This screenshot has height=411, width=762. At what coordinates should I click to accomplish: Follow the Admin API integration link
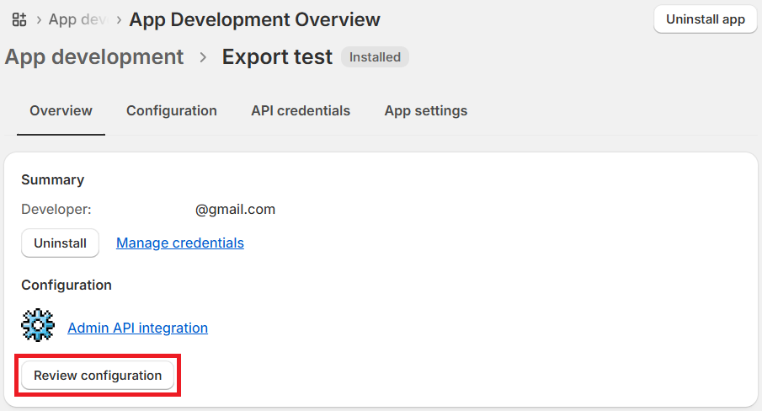137,328
